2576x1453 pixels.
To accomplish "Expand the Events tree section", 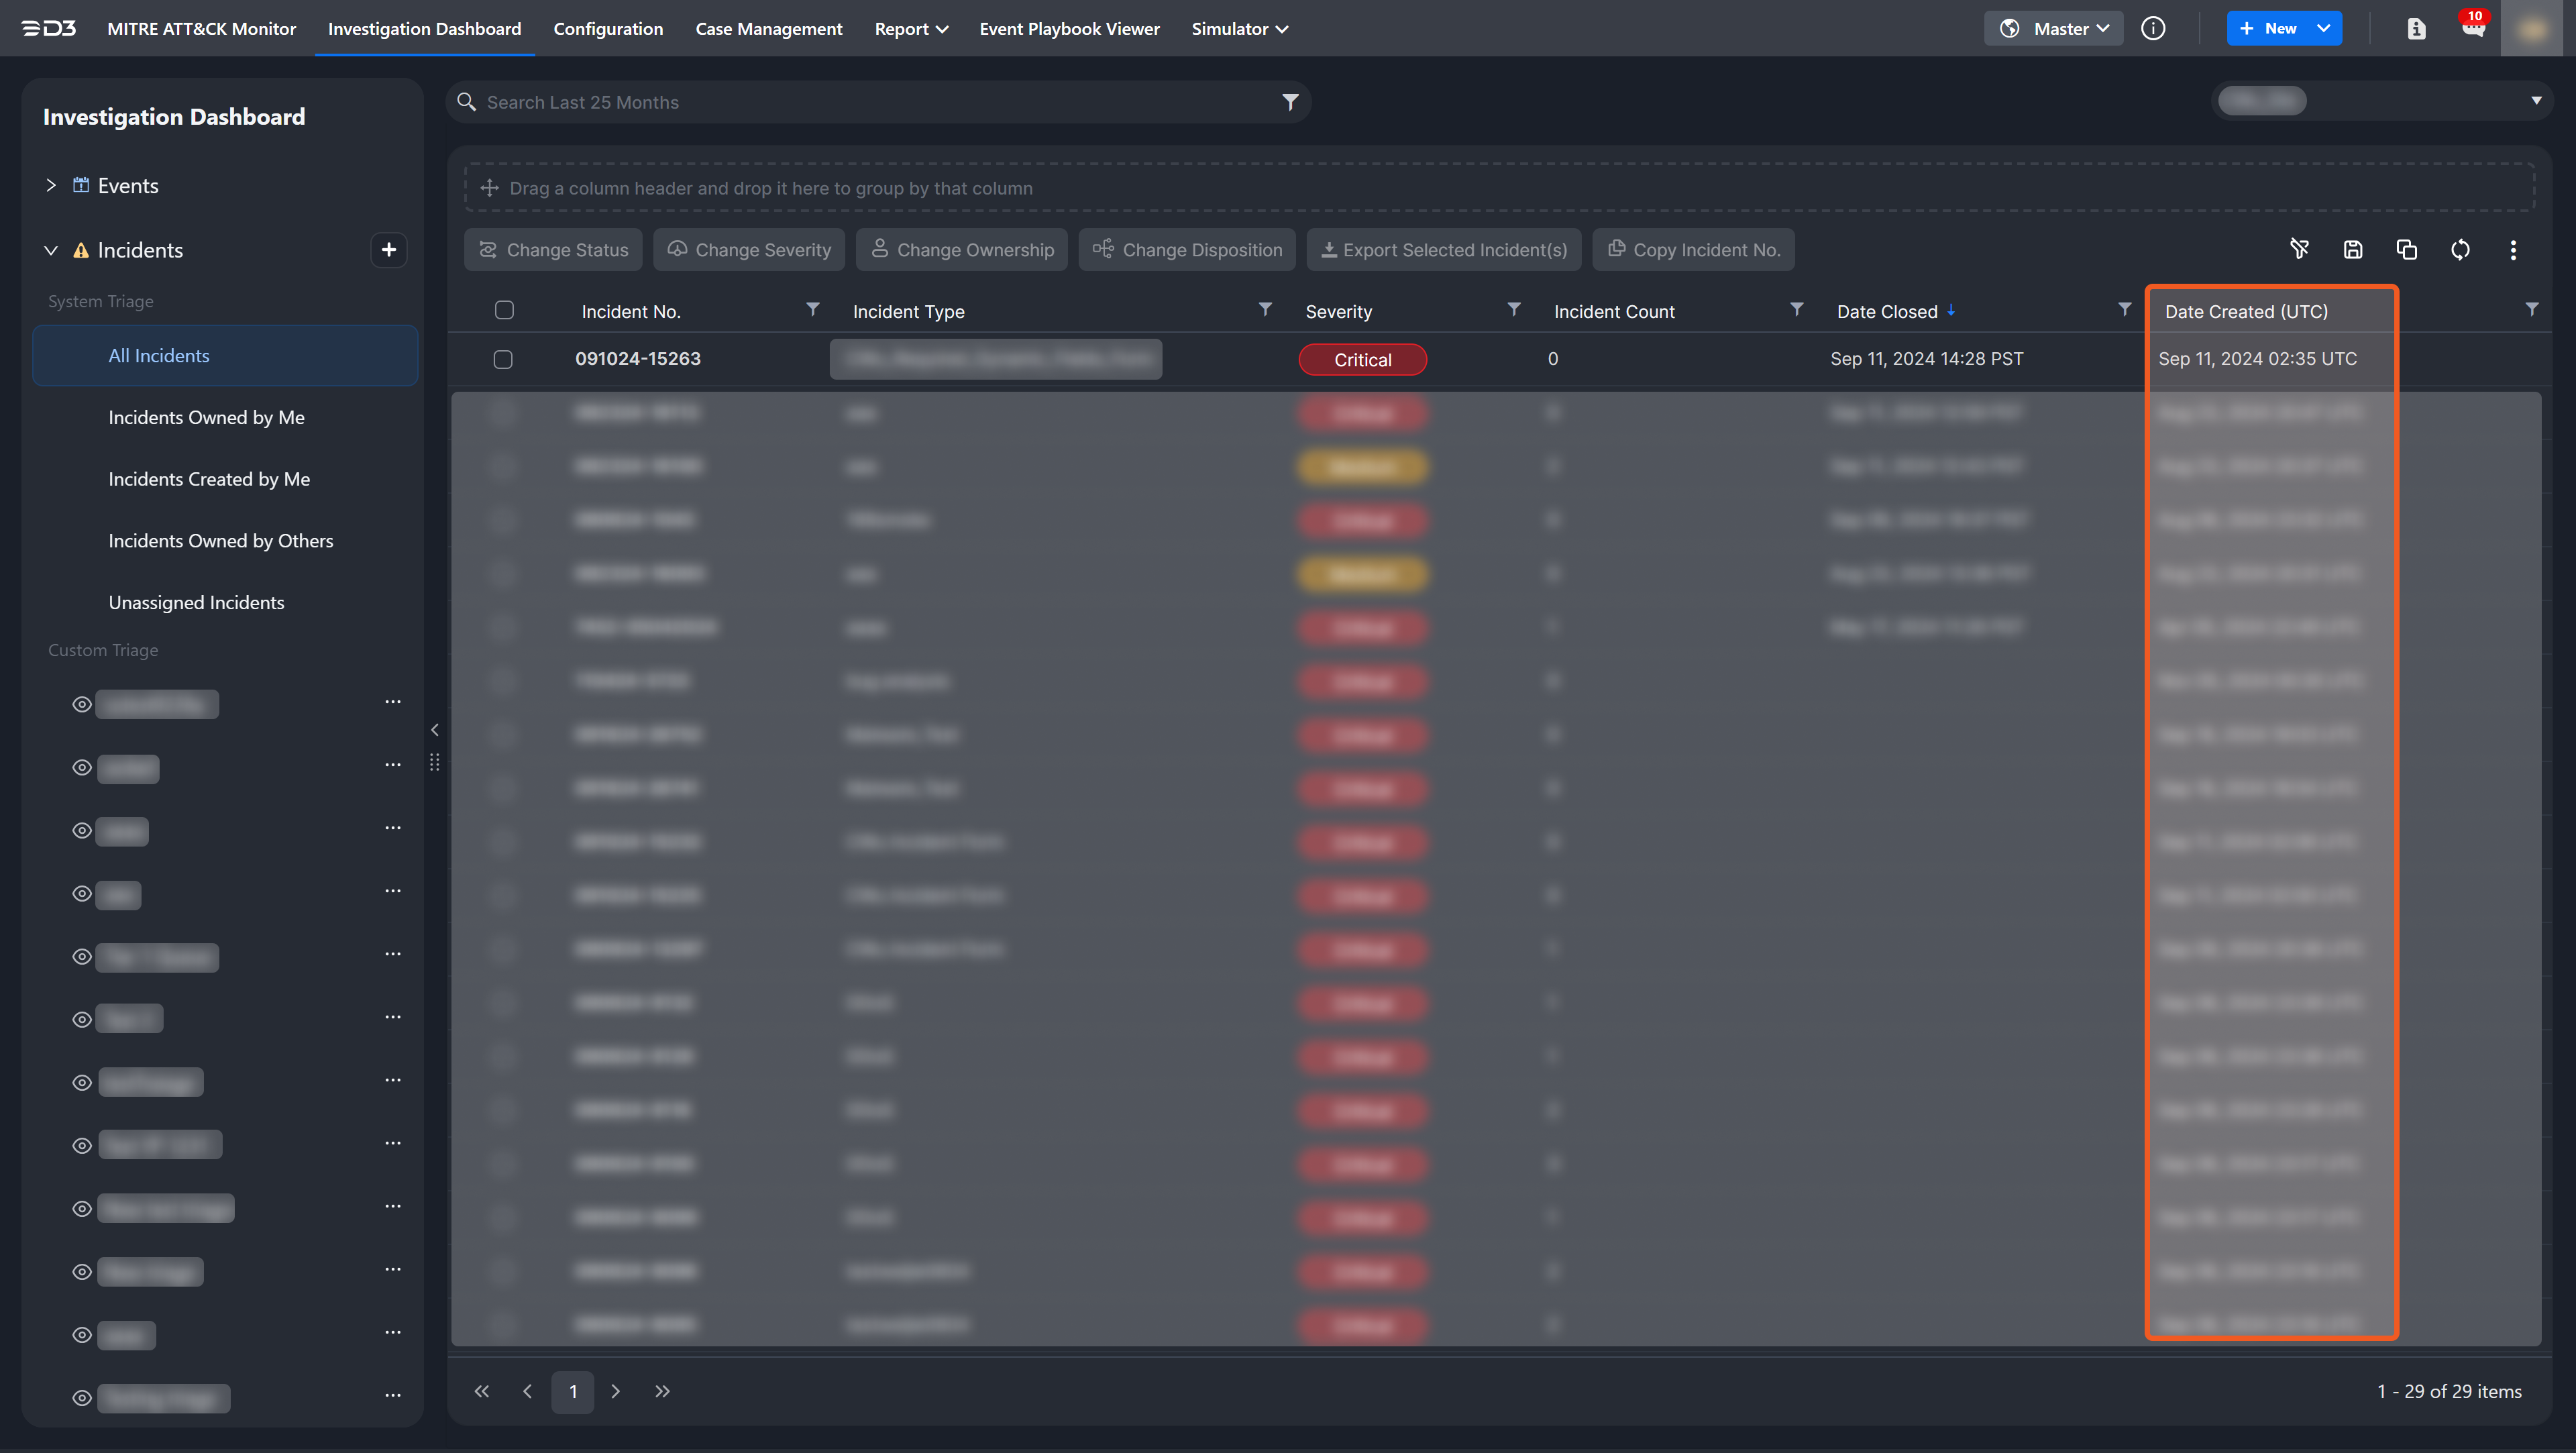I will click(x=51, y=185).
